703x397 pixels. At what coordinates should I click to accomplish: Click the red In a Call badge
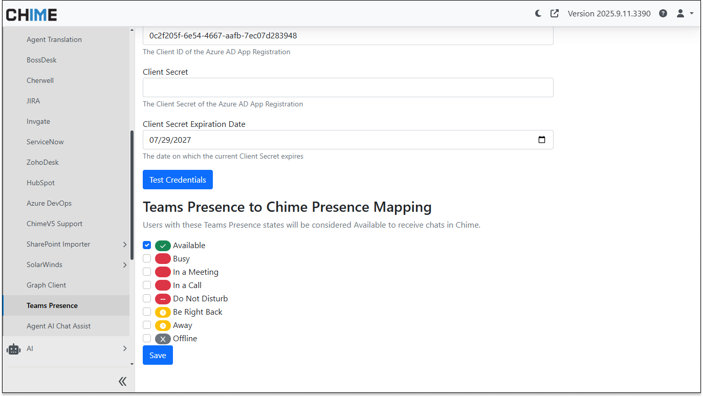163,285
